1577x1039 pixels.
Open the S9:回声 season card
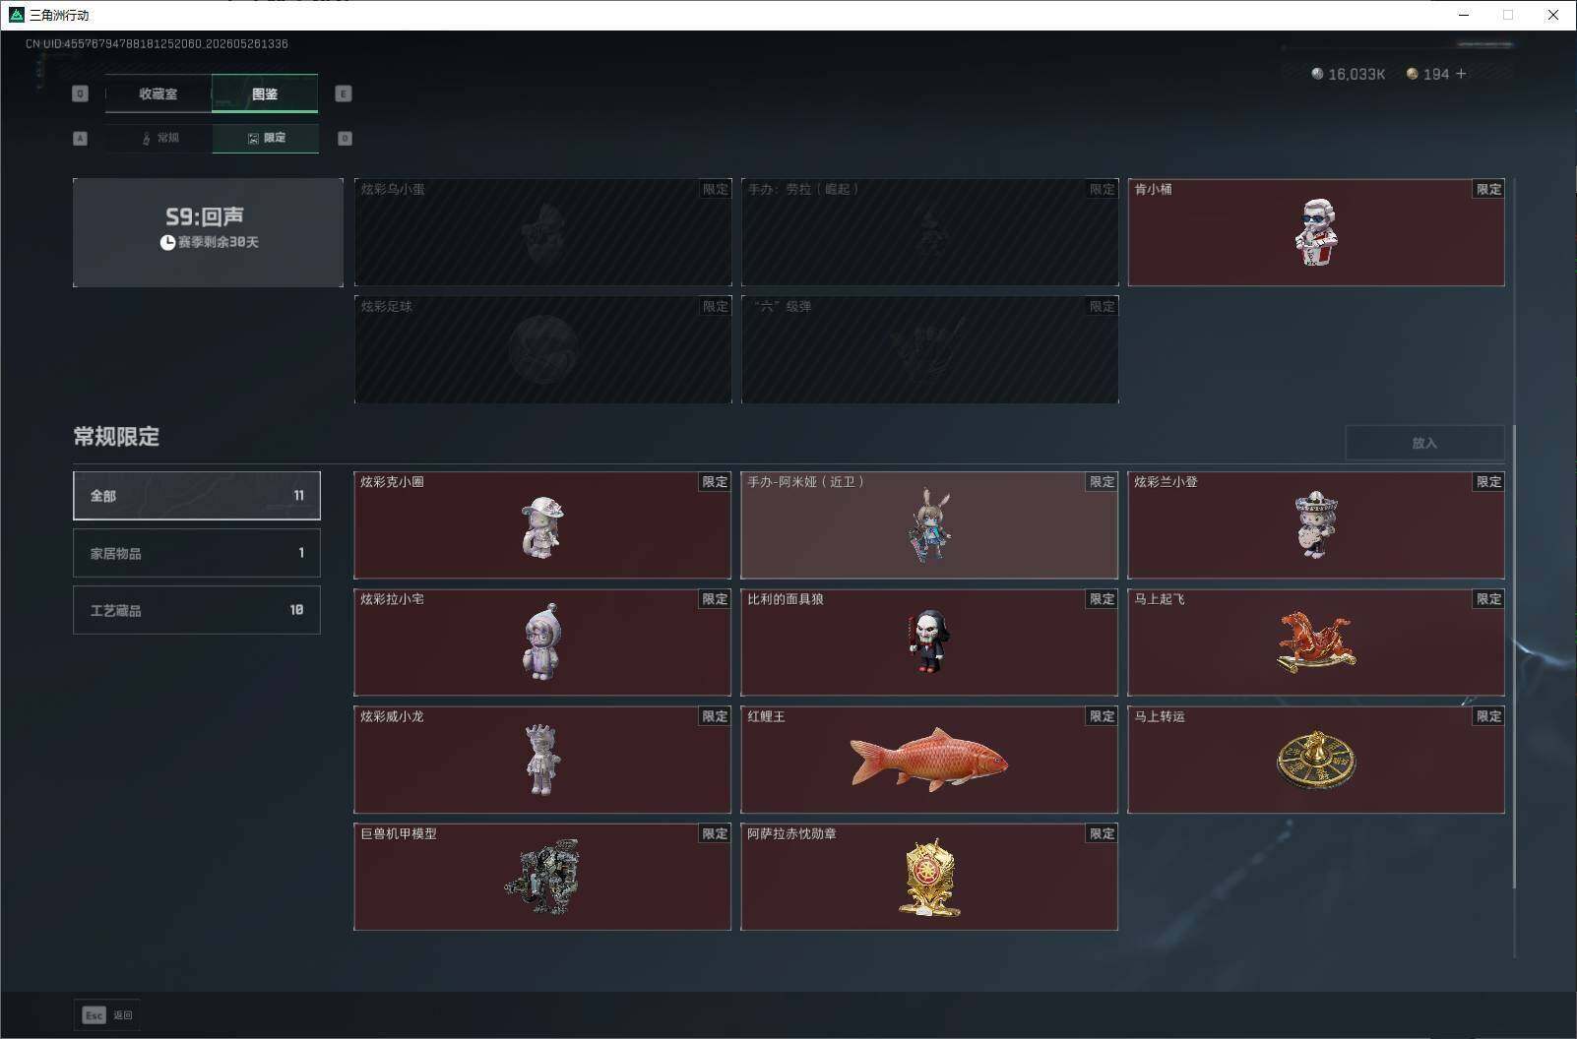[x=208, y=232]
